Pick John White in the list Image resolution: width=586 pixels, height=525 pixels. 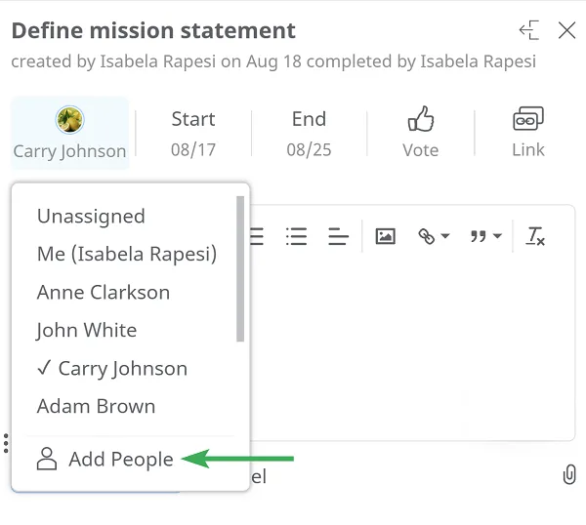point(87,330)
